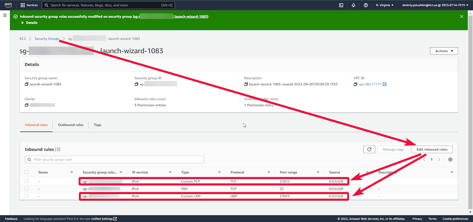Open the help question mark menu

(x=366, y=5)
